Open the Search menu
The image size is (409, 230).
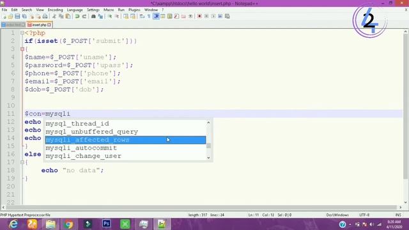pyautogui.click(x=27, y=10)
